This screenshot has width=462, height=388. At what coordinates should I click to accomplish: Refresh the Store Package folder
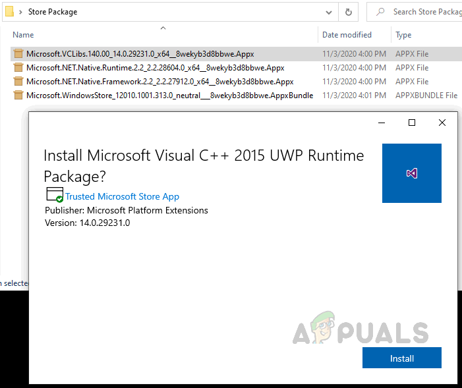[349, 12]
